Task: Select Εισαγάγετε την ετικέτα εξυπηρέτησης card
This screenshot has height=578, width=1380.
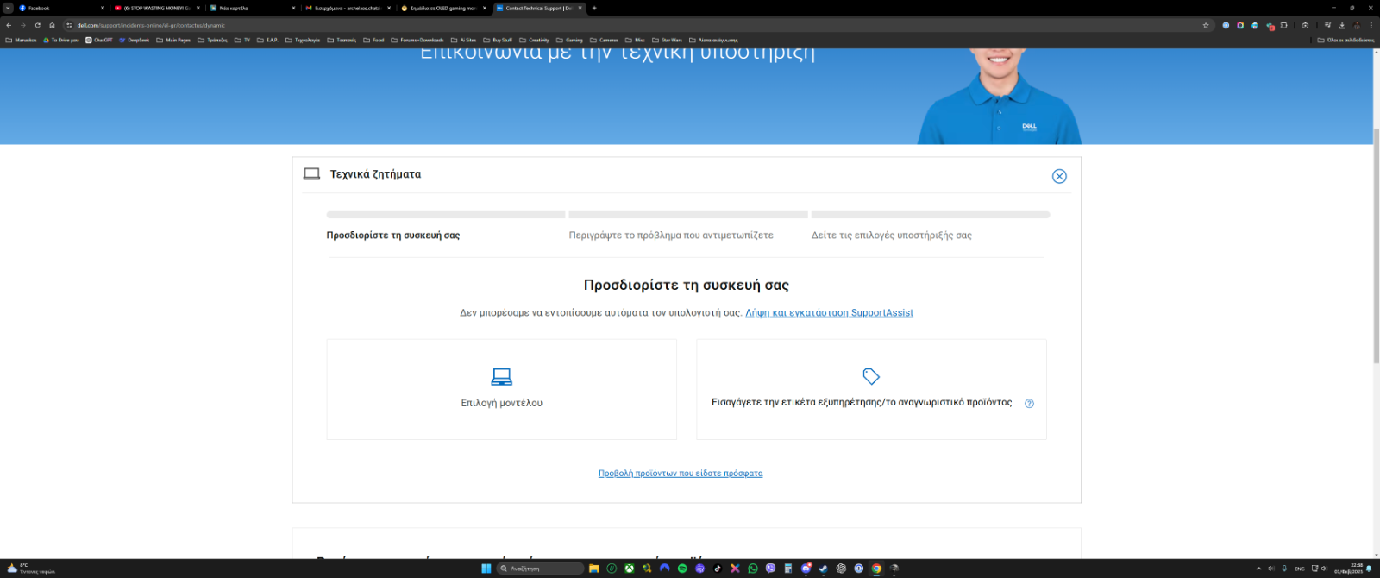Action: click(x=871, y=389)
